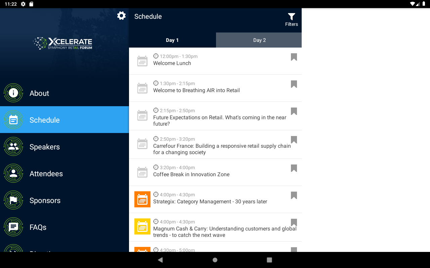Image resolution: width=430 pixels, height=268 pixels.
Task: Open settings gear in the sidebar header
Action: point(121,16)
